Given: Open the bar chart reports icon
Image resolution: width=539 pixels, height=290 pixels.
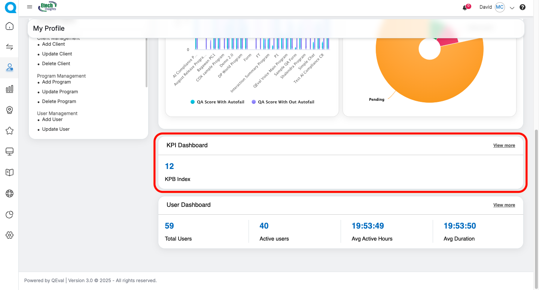Looking at the screenshot, I should point(10,89).
